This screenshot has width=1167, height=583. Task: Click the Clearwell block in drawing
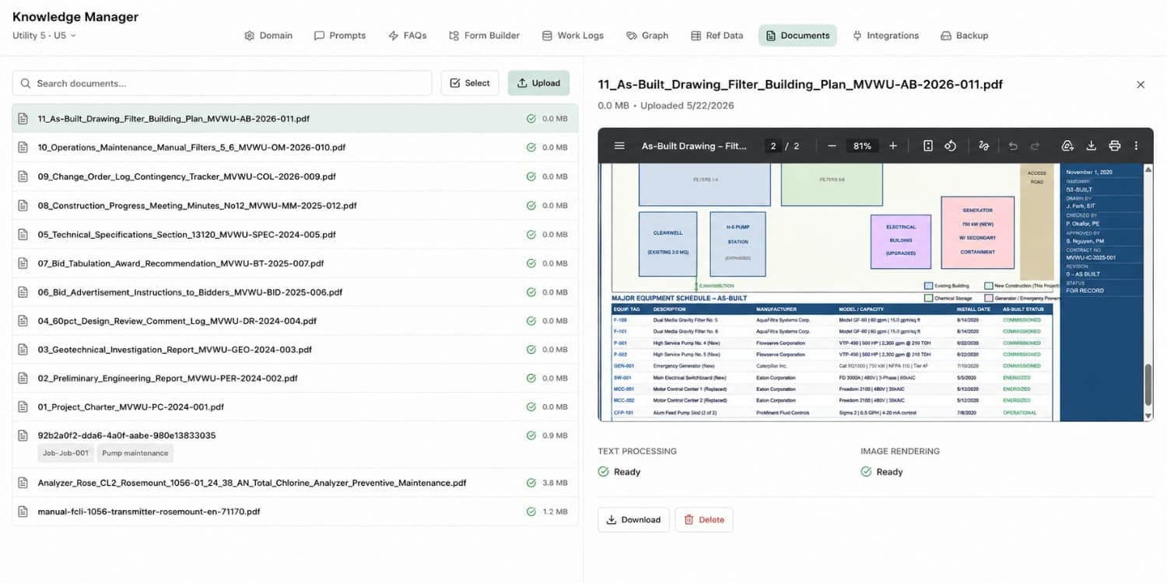(x=668, y=244)
